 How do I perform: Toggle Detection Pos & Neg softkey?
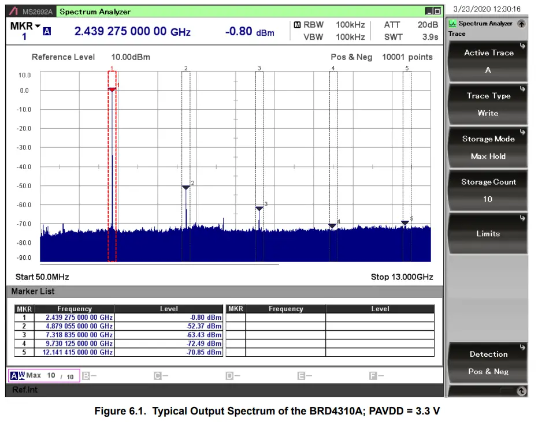click(488, 363)
